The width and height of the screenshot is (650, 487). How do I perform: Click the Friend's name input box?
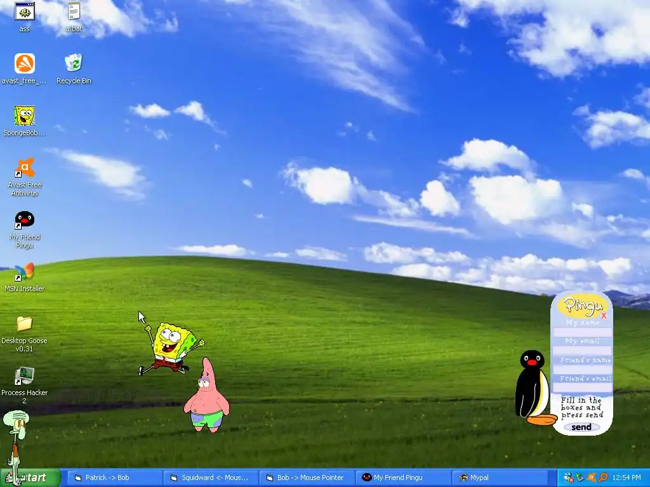pos(583,369)
